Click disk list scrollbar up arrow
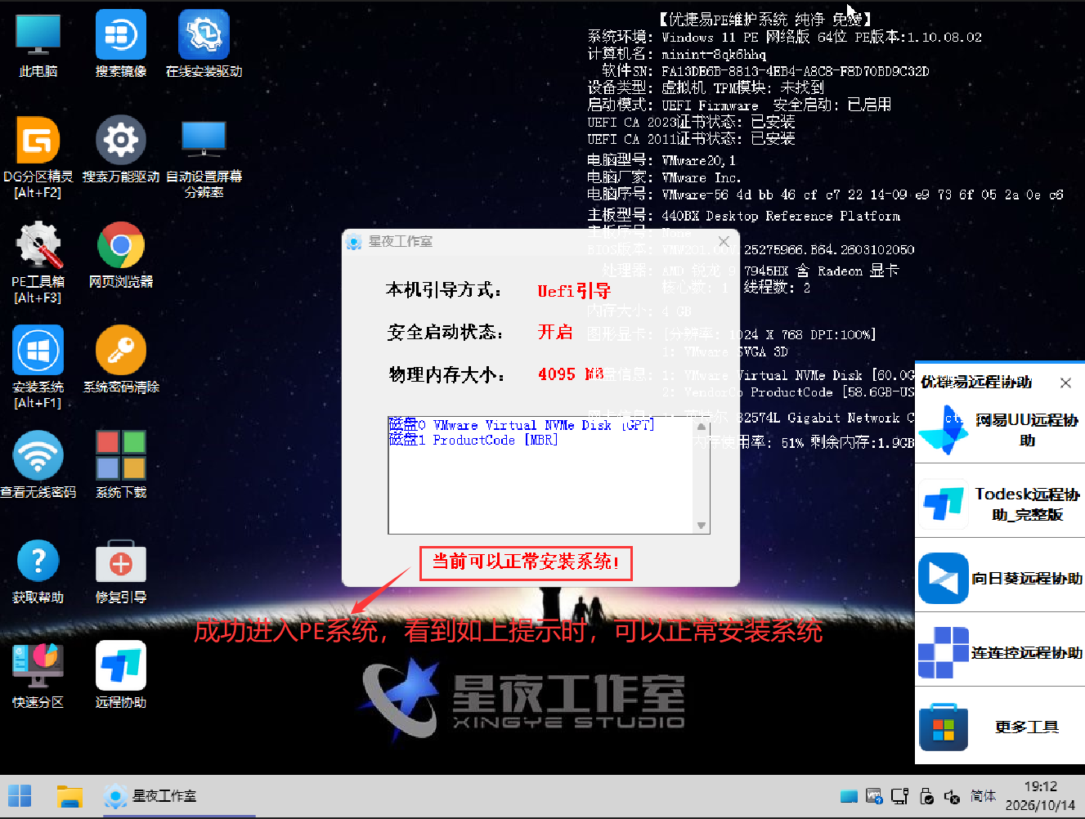 click(x=702, y=427)
